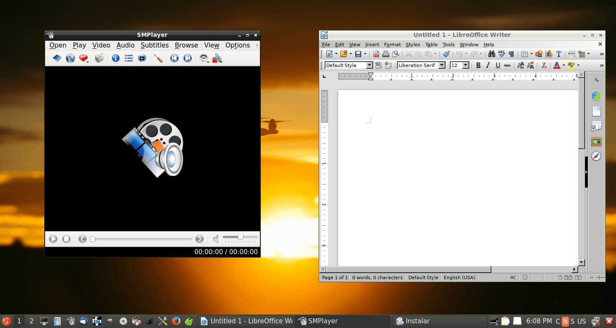Open the sidebar Navigator compass icon
616x328 pixels.
click(x=596, y=156)
